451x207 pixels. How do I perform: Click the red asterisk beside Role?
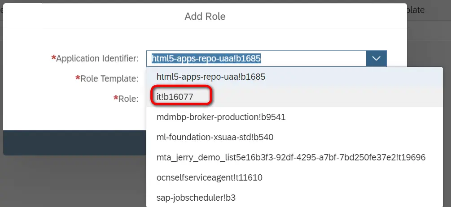tap(115, 98)
